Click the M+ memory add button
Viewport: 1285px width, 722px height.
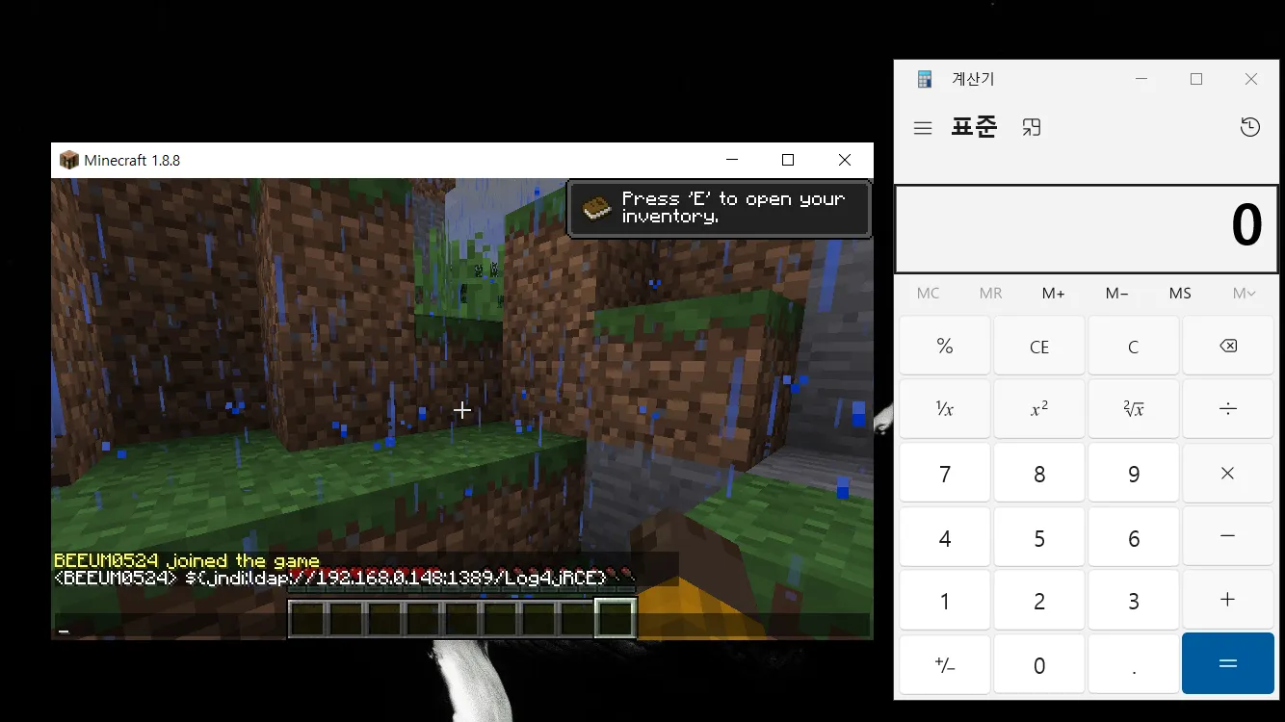[1054, 293]
